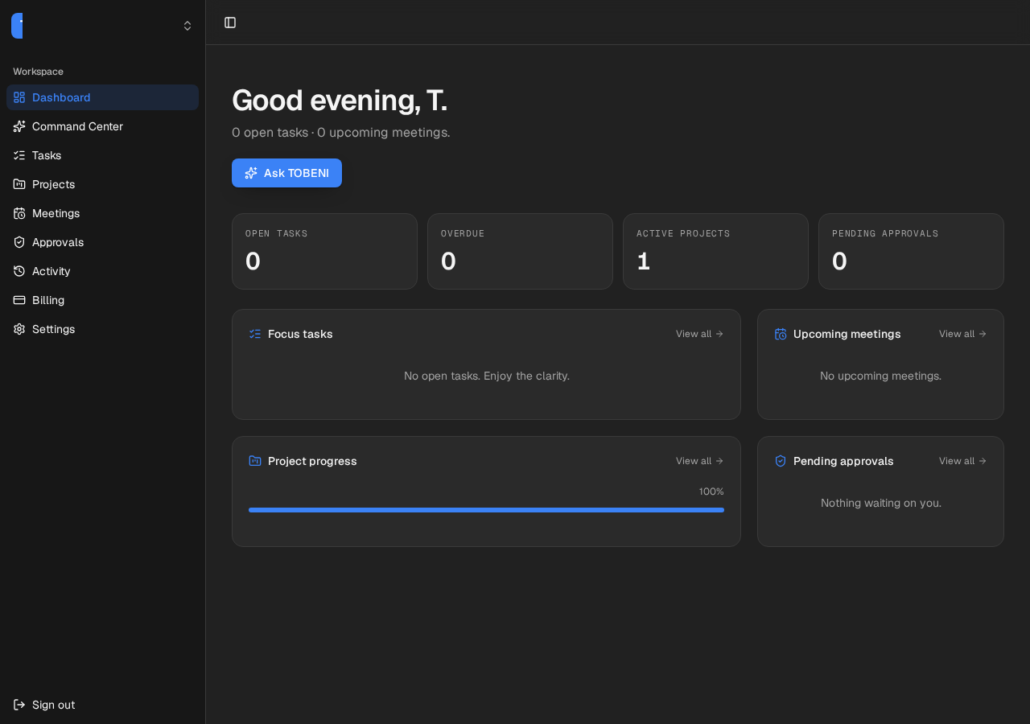Viewport: 1030px width, 724px height.
Task: Navigate to Projects
Action: (x=102, y=184)
